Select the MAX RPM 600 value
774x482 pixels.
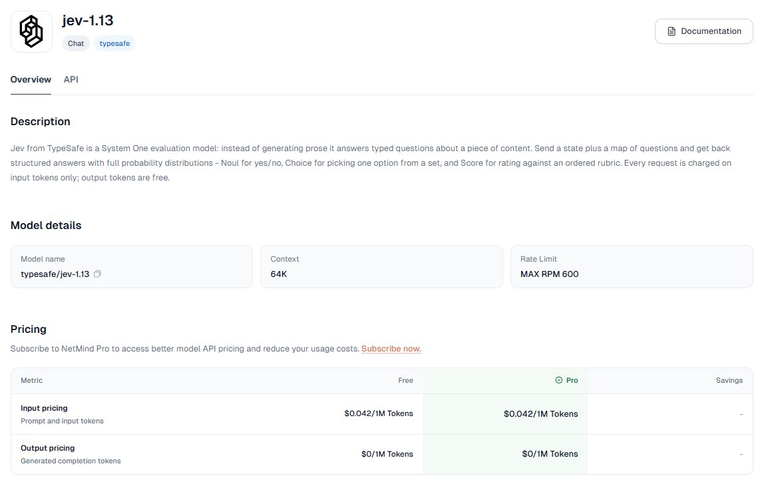[550, 274]
